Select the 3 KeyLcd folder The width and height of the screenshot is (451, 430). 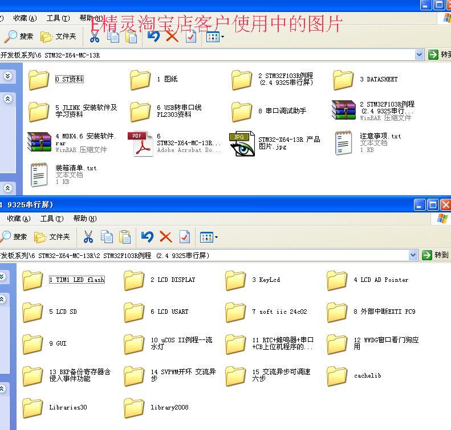(253, 280)
